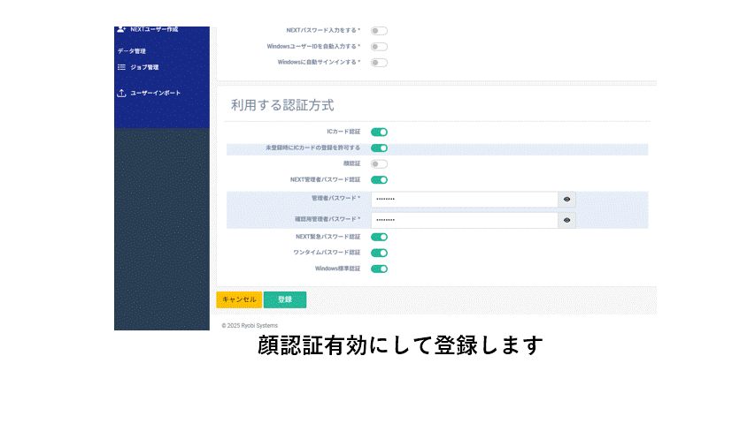Toggle NEXT緊急パスワード認証 switch

(x=379, y=237)
